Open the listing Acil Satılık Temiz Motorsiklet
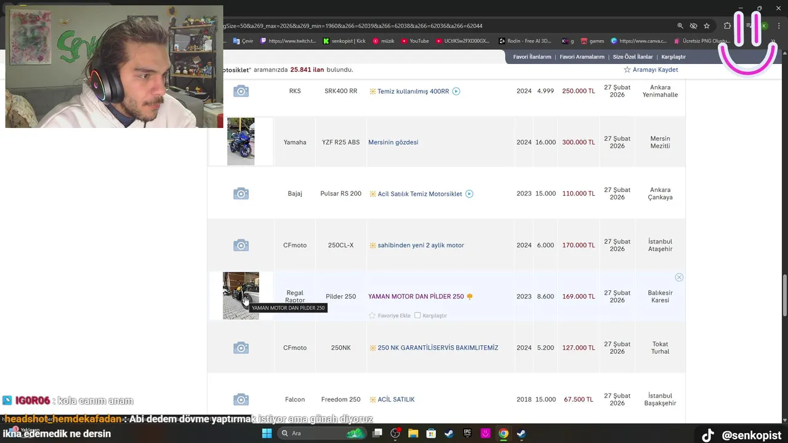This screenshot has width=788, height=443. 420,194
